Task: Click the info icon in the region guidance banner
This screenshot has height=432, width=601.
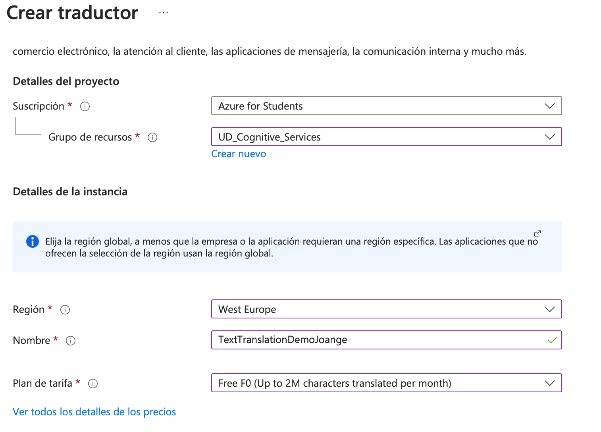Action: point(32,241)
